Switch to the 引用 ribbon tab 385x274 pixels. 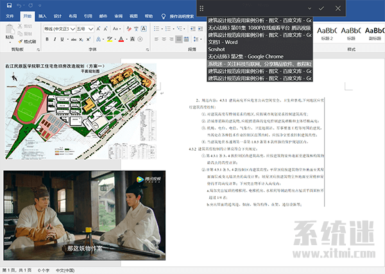point(88,16)
